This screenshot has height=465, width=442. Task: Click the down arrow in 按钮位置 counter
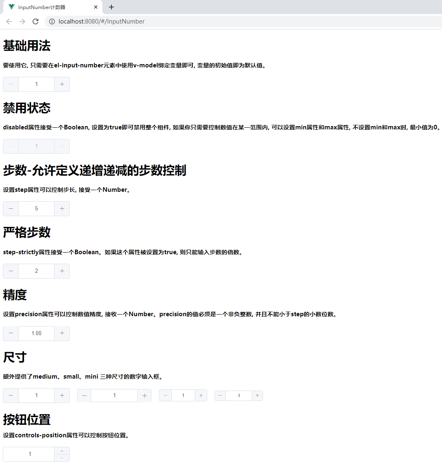click(62, 457)
